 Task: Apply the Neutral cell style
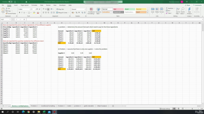[x=141, y=9]
